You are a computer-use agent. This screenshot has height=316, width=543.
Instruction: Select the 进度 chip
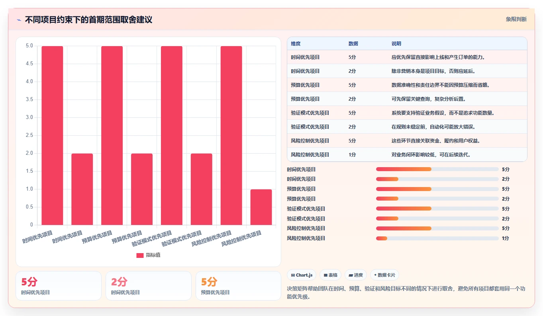(x=356, y=275)
